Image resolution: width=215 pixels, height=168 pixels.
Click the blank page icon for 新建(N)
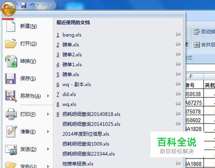pos(11,26)
